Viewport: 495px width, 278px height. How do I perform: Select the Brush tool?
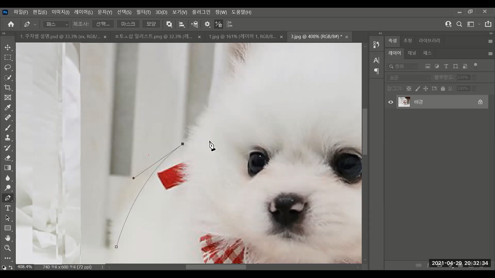[x=8, y=128]
